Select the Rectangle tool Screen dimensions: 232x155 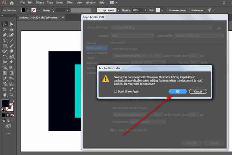pos(5,46)
